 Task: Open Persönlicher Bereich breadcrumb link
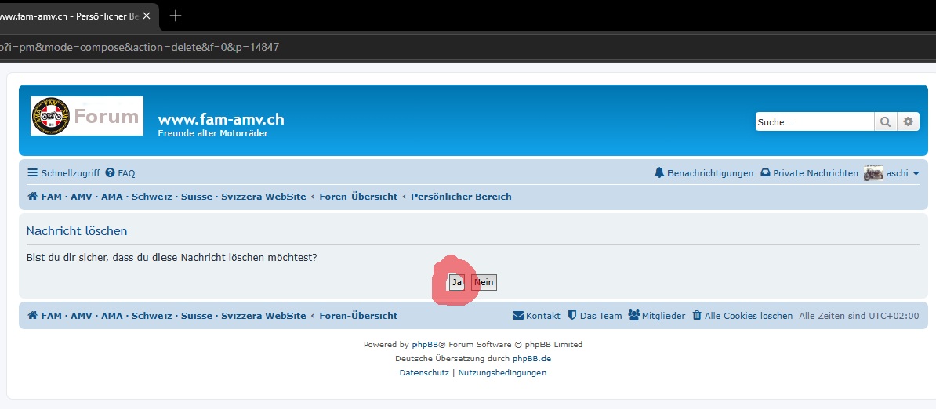pos(461,196)
